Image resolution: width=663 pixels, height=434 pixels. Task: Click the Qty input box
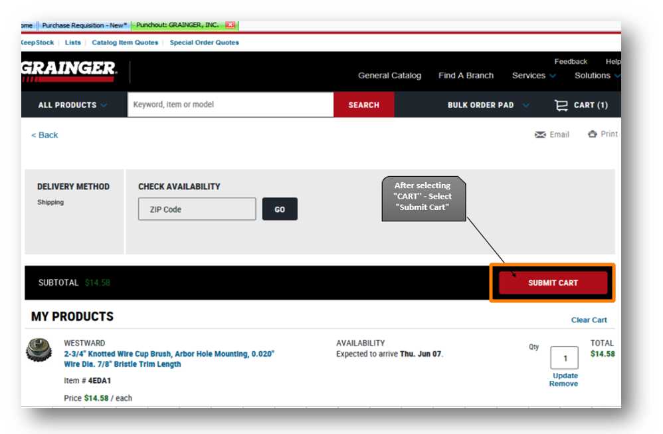(x=565, y=358)
